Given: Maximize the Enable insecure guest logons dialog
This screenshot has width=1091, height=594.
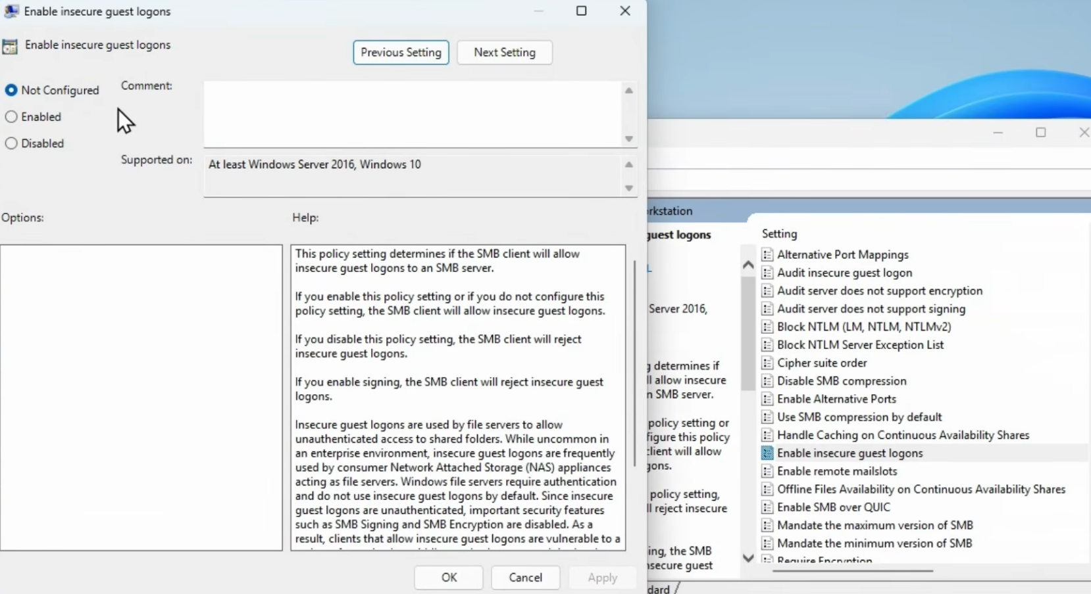Looking at the screenshot, I should pyautogui.click(x=582, y=11).
